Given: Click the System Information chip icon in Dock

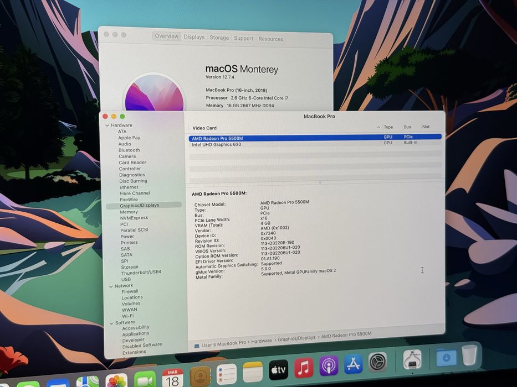Looking at the screenshot, I should tap(412, 359).
